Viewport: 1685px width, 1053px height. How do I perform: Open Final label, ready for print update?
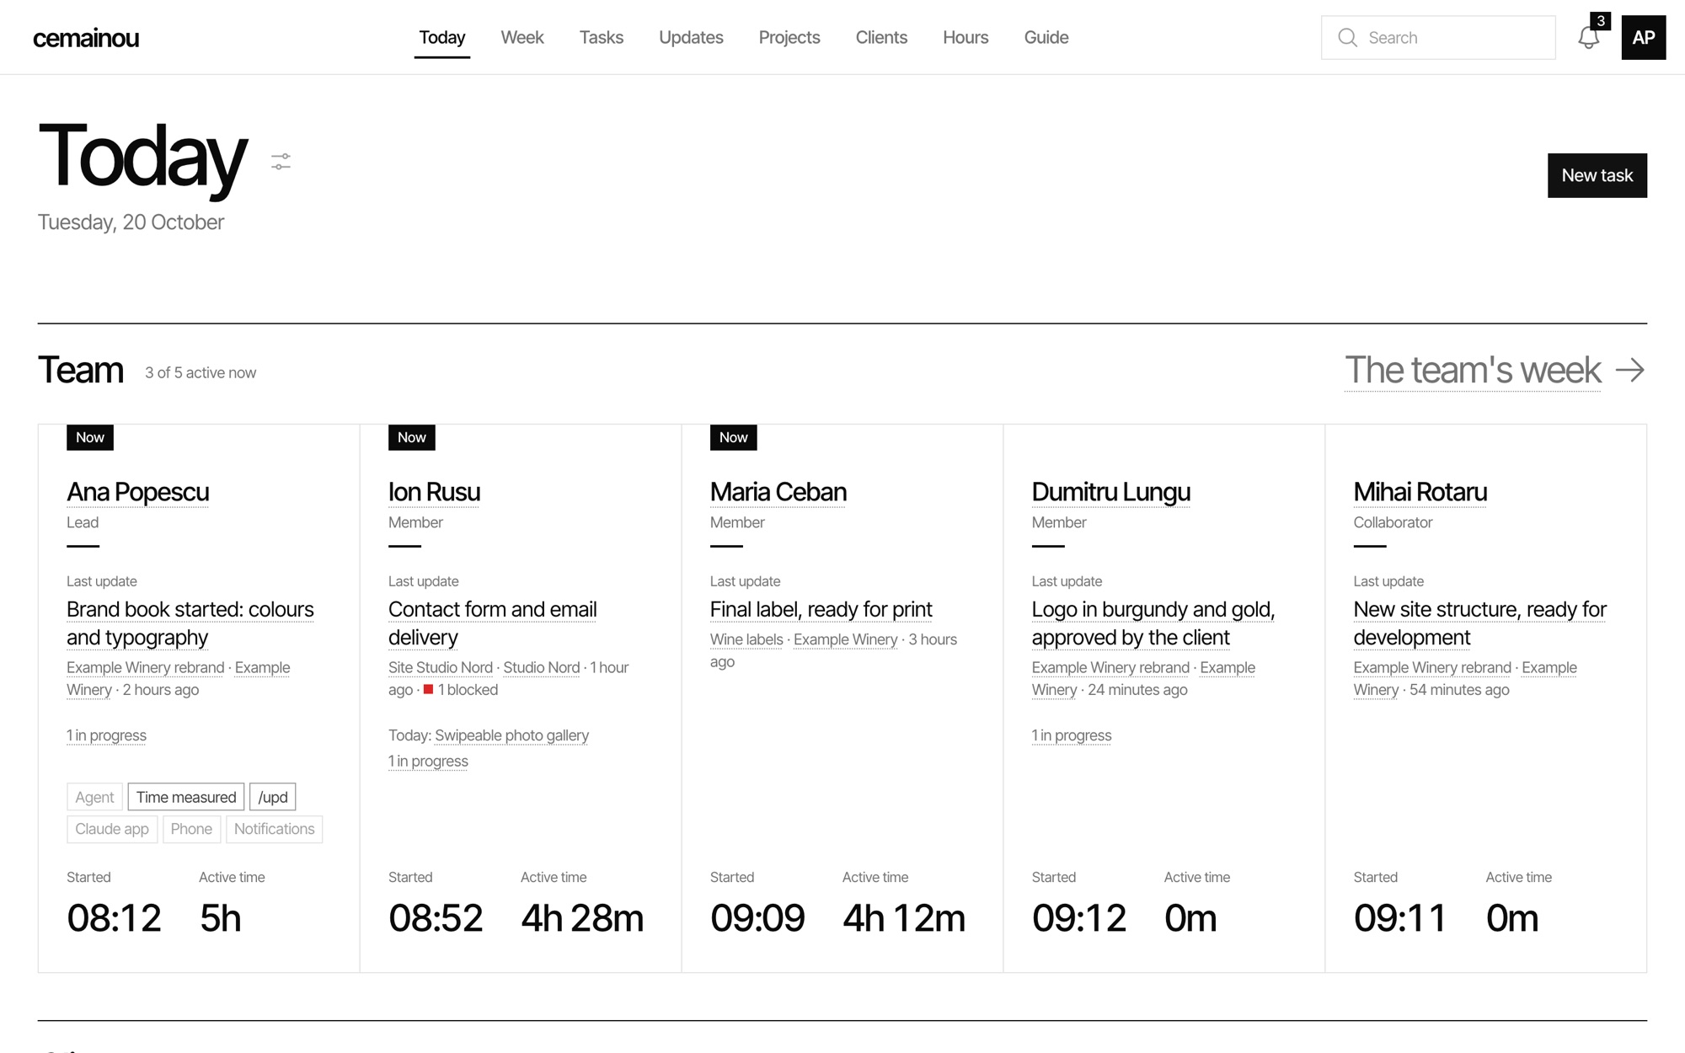pyautogui.click(x=821, y=609)
